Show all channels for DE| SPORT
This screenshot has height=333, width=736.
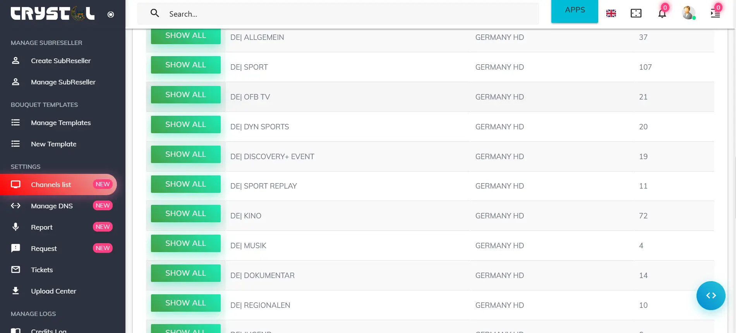pos(185,65)
